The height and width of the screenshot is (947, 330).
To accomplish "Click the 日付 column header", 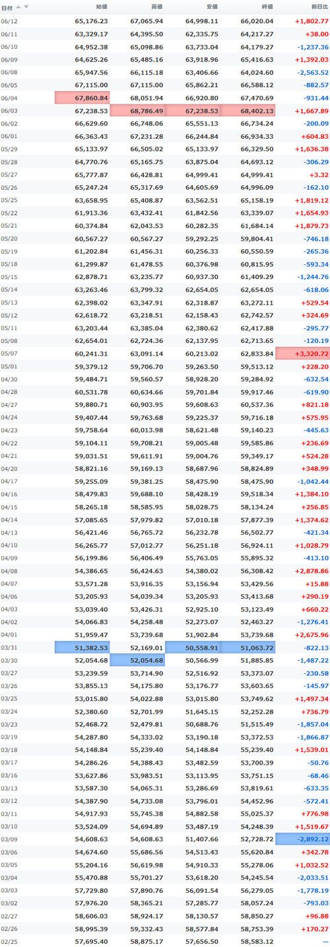I will click(7, 7).
